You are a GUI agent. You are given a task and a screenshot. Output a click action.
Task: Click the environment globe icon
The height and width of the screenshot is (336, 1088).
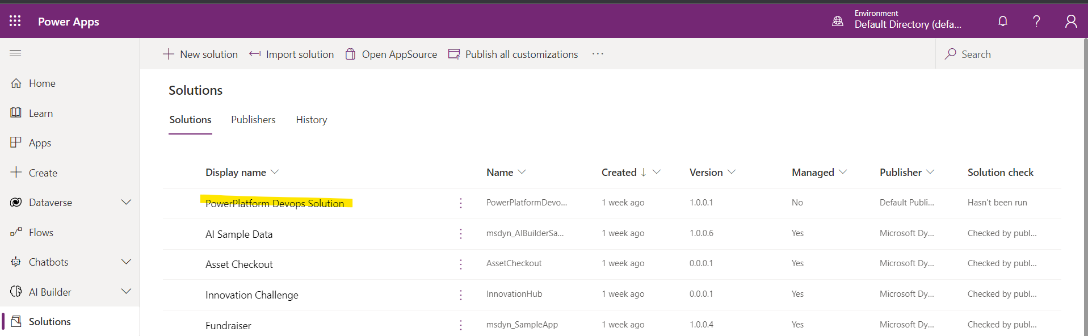838,22
